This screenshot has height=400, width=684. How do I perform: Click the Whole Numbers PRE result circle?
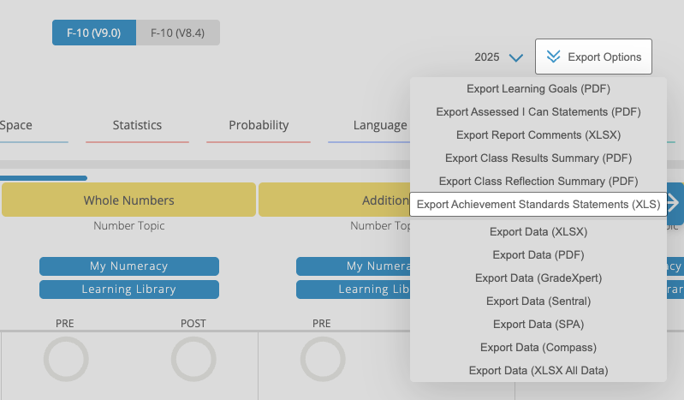[x=66, y=359]
